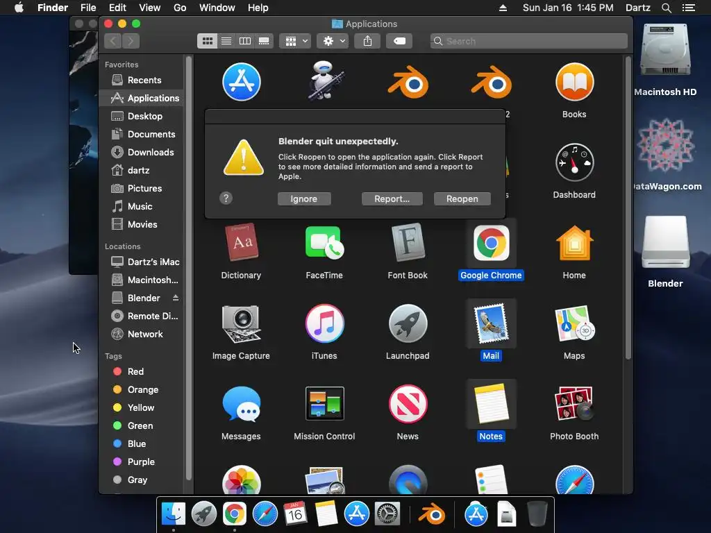Select the Green tag in sidebar
711x533 pixels.
point(142,425)
